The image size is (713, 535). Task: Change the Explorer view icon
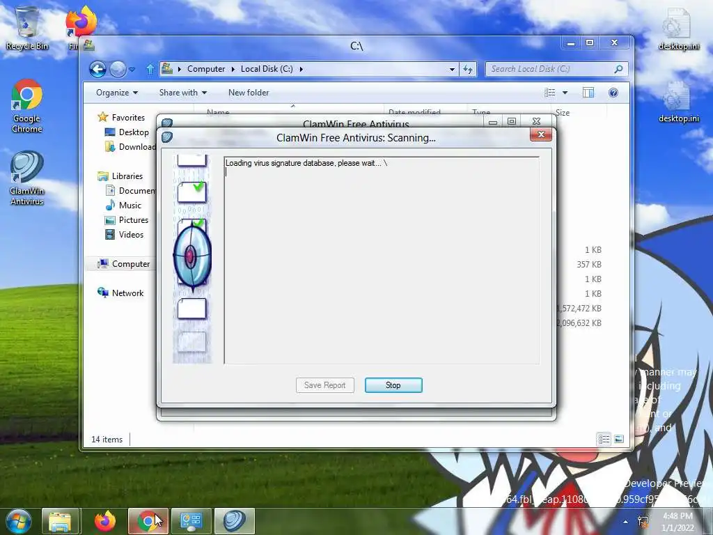click(550, 93)
